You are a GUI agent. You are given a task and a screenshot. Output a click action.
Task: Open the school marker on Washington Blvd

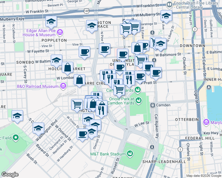click(x=38, y=129)
